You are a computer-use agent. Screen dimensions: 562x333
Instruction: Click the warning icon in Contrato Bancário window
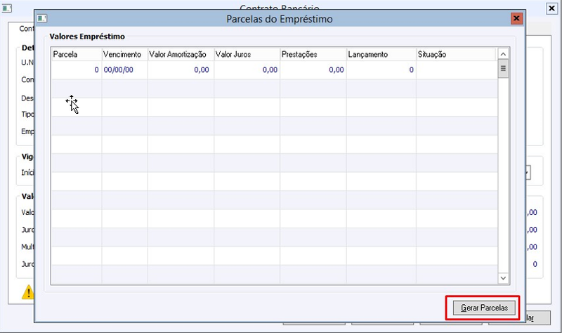28,292
